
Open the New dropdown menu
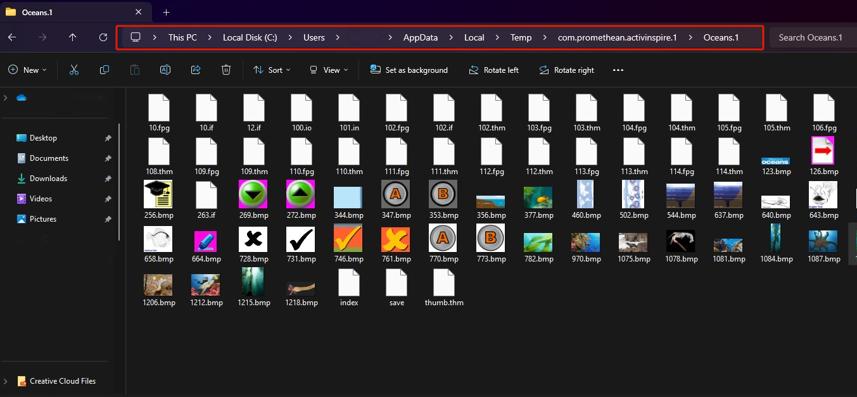(x=27, y=70)
